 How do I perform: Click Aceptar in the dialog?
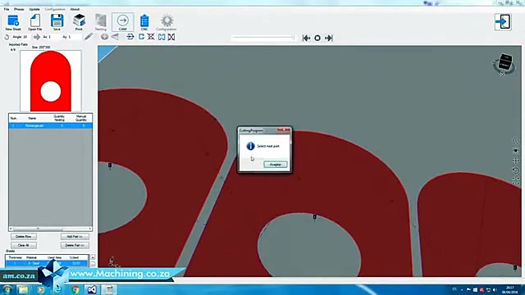276,165
